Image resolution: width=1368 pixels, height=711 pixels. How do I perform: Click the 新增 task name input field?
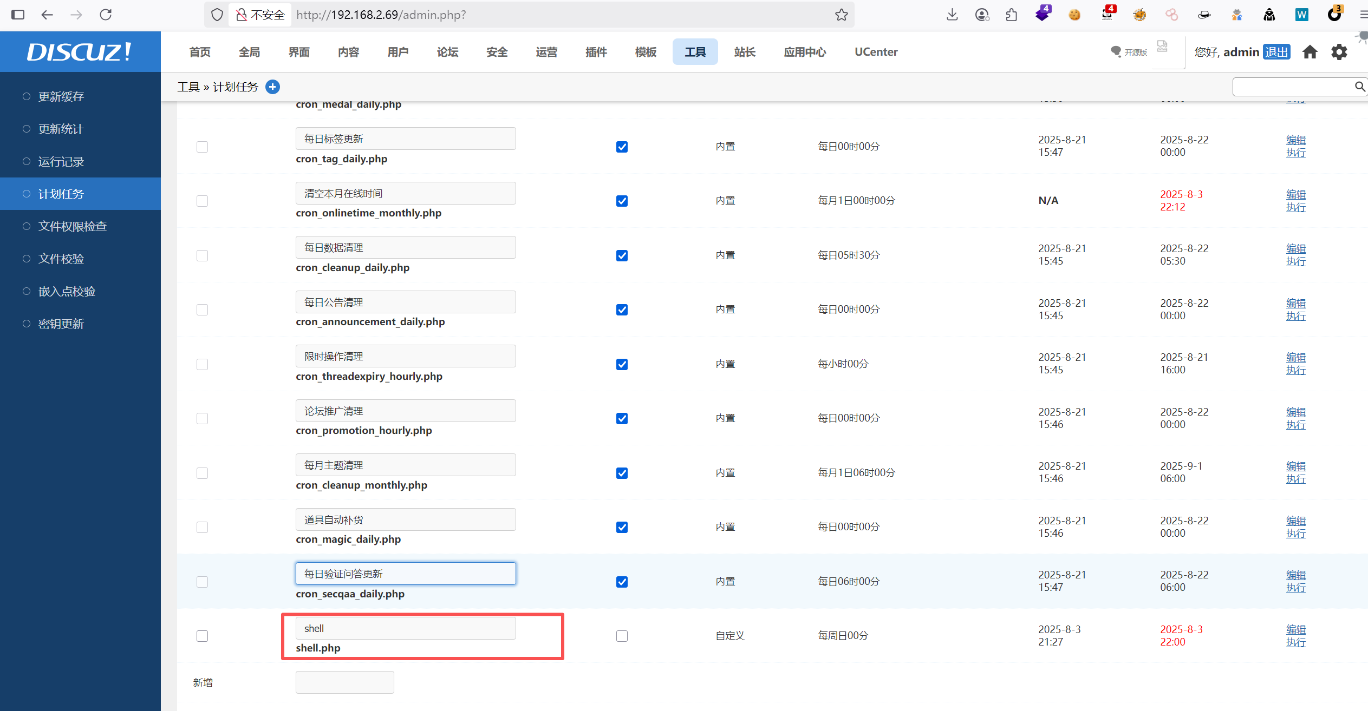click(x=344, y=682)
